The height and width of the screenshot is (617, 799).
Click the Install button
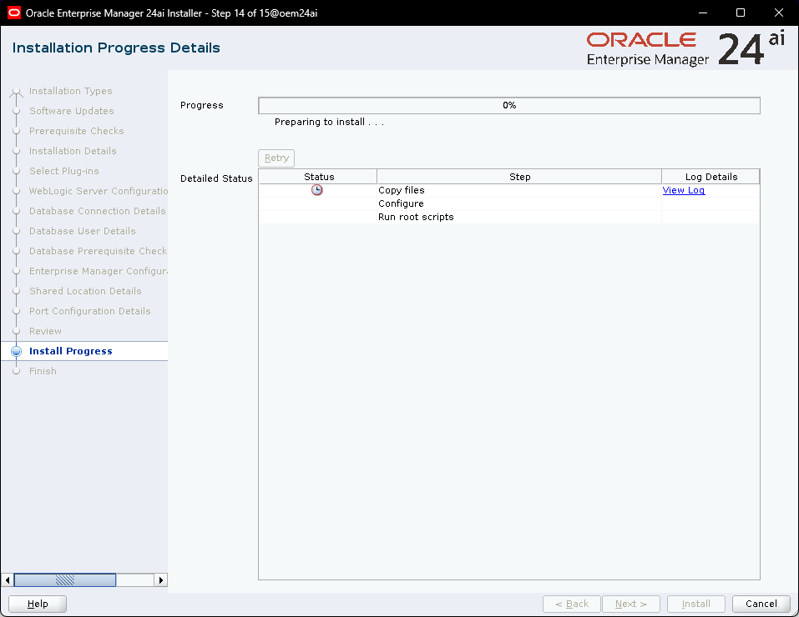tap(696, 604)
